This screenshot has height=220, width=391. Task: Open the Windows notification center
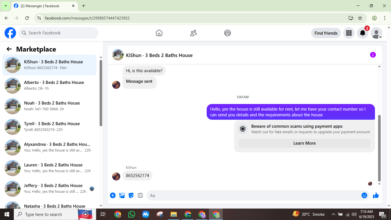click(383, 215)
